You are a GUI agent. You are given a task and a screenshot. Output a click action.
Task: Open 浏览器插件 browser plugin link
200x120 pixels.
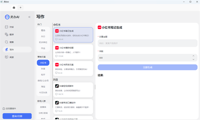tap(9, 108)
